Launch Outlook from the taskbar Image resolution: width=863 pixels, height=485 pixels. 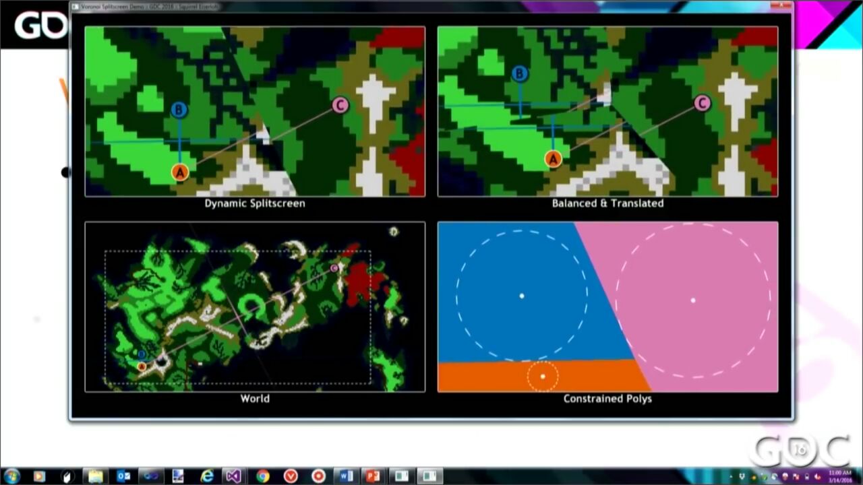(123, 476)
